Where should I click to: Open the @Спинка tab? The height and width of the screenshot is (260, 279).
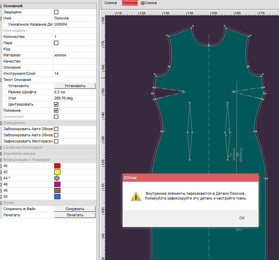click(x=149, y=3)
